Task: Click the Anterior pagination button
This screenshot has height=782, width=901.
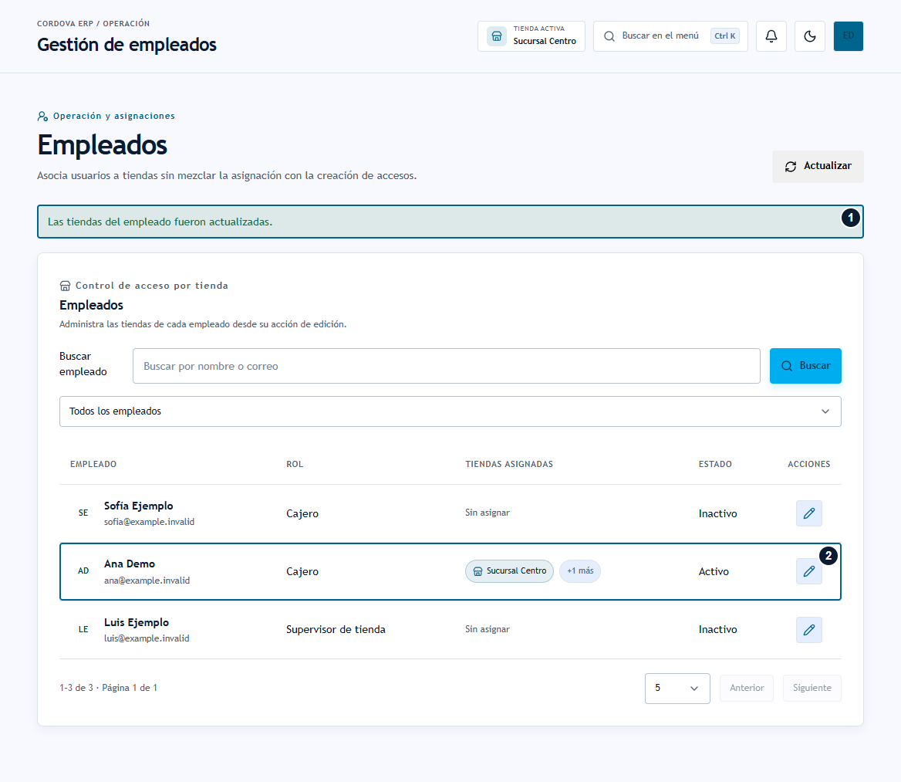Action: pos(747,689)
